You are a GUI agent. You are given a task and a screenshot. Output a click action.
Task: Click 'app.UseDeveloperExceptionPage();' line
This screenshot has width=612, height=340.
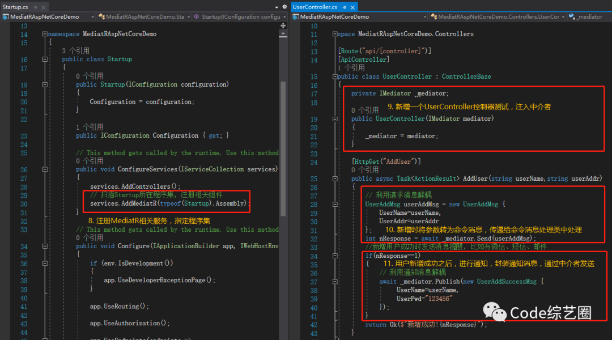[x=160, y=280]
